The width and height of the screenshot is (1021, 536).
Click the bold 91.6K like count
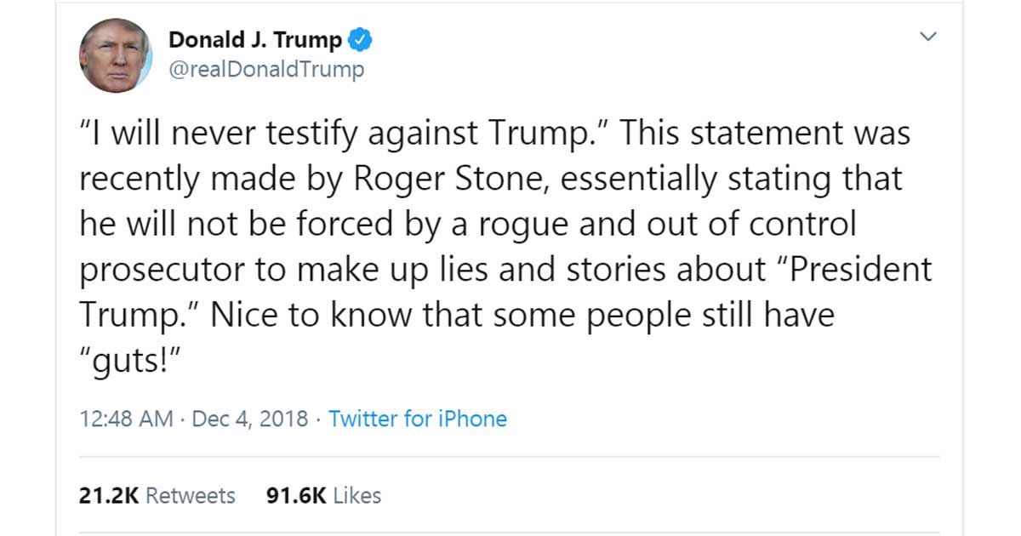[x=296, y=495]
